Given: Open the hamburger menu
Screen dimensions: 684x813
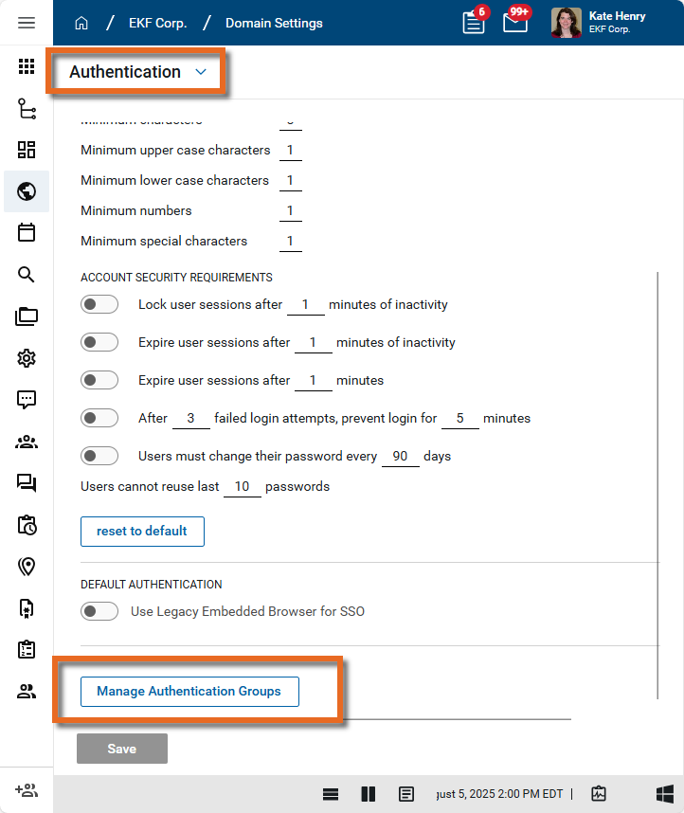Looking at the screenshot, I should point(27,23).
